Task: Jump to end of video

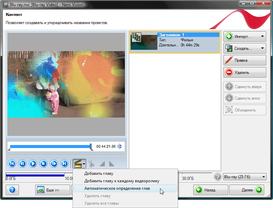Action: tap(64, 164)
